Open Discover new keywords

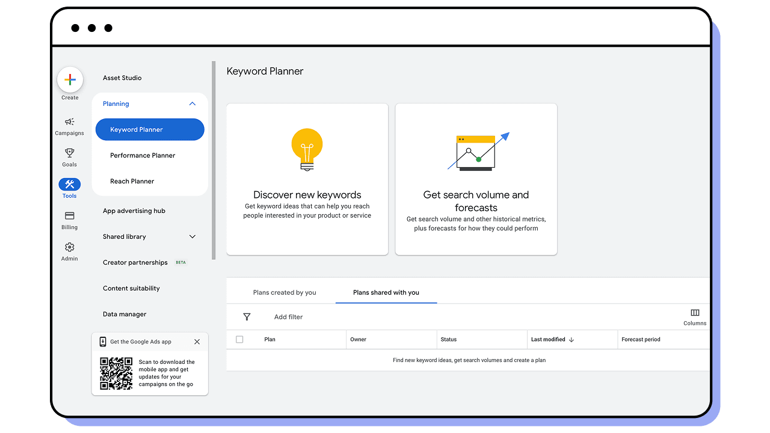(307, 179)
